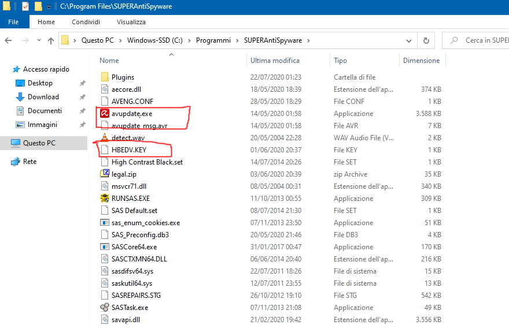This screenshot has height=329, width=509.
Task: Switch to the Home ribbon tab
Action: click(46, 22)
